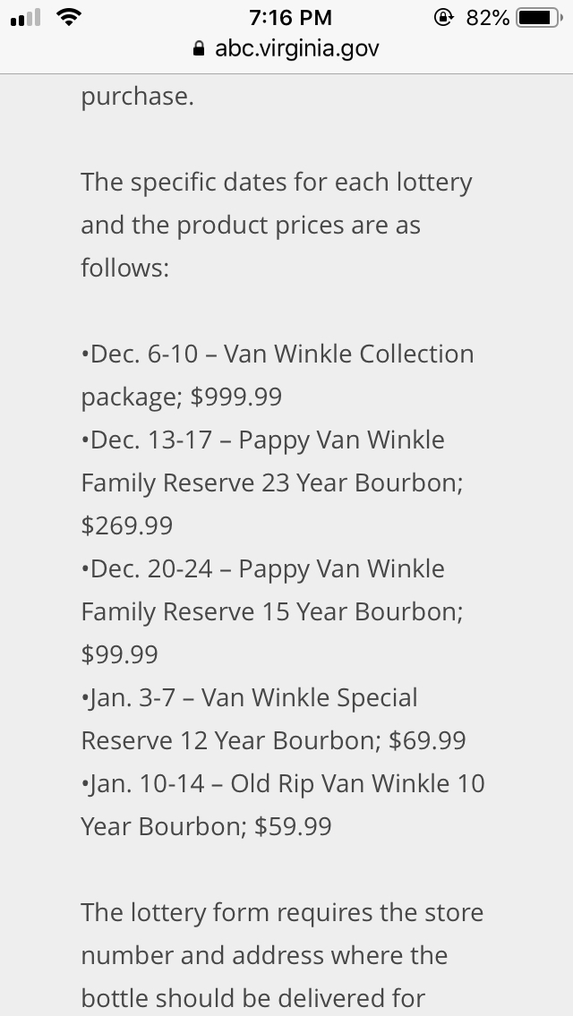573x1016 pixels.
Task: Tap the $269.99 price text
Action: tap(127, 525)
